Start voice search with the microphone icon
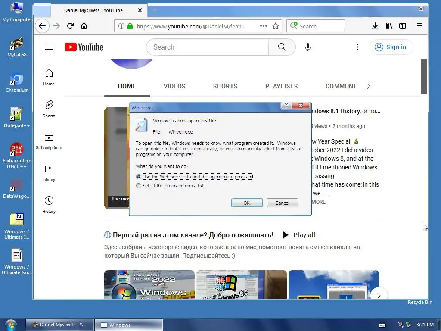The image size is (441, 331). pos(308,47)
